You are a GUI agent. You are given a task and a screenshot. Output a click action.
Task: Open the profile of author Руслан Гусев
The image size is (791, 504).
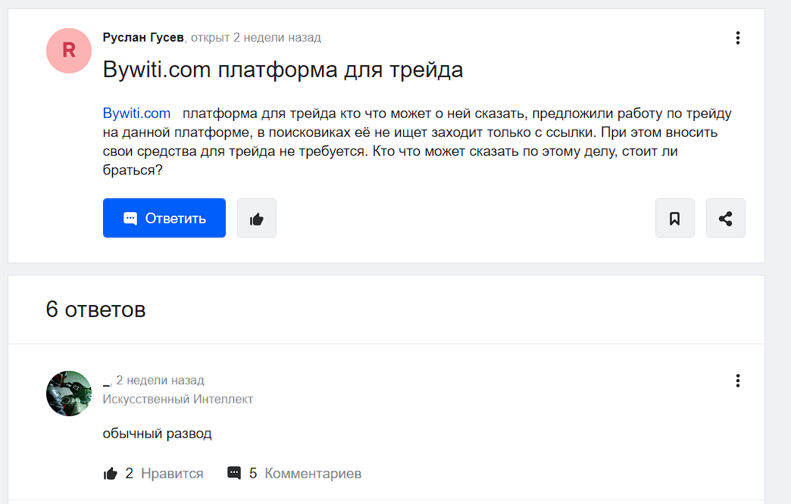tap(142, 37)
